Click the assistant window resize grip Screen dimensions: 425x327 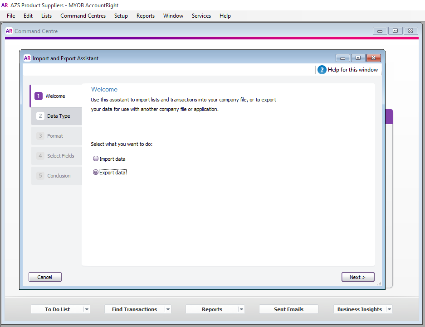coord(379,284)
